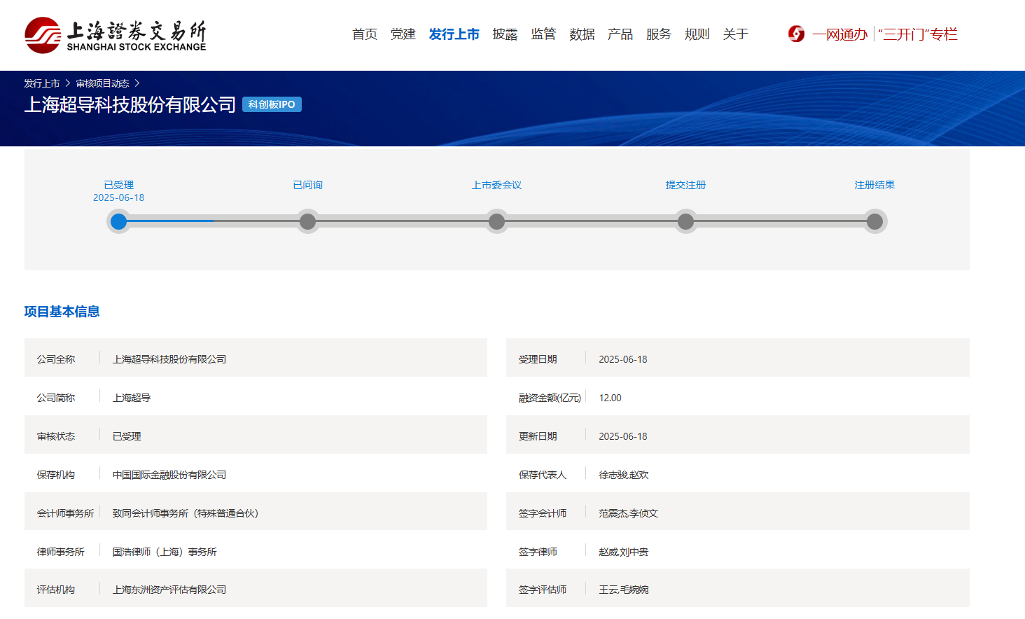Open the 服务 menu item
1025x619 pixels.
659,34
